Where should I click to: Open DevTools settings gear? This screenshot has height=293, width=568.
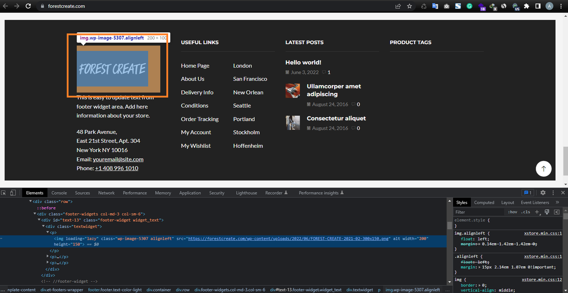(x=543, y=193)
